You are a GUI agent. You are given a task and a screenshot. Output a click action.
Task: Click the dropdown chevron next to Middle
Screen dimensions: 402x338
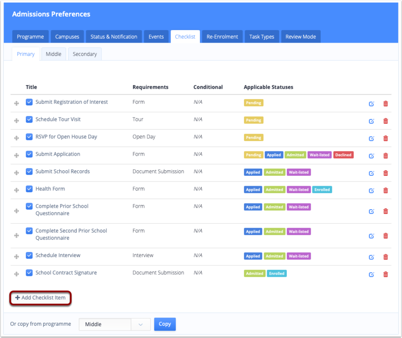[x=140, y=324]
